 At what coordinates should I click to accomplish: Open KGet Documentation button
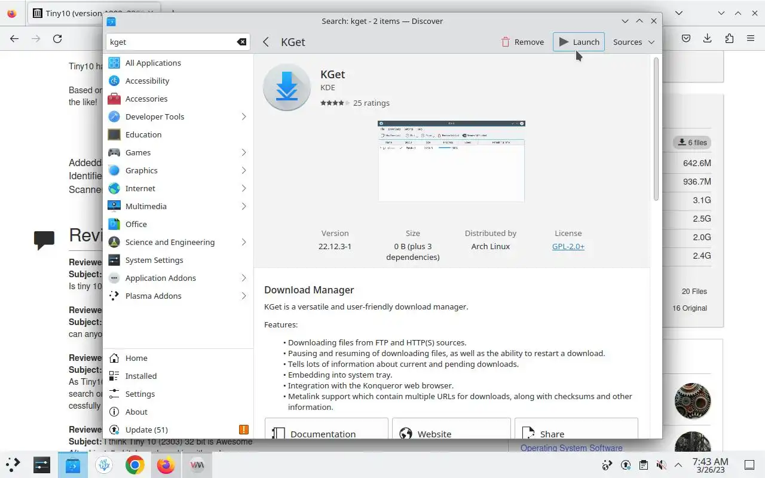click(x=326, y=428)
